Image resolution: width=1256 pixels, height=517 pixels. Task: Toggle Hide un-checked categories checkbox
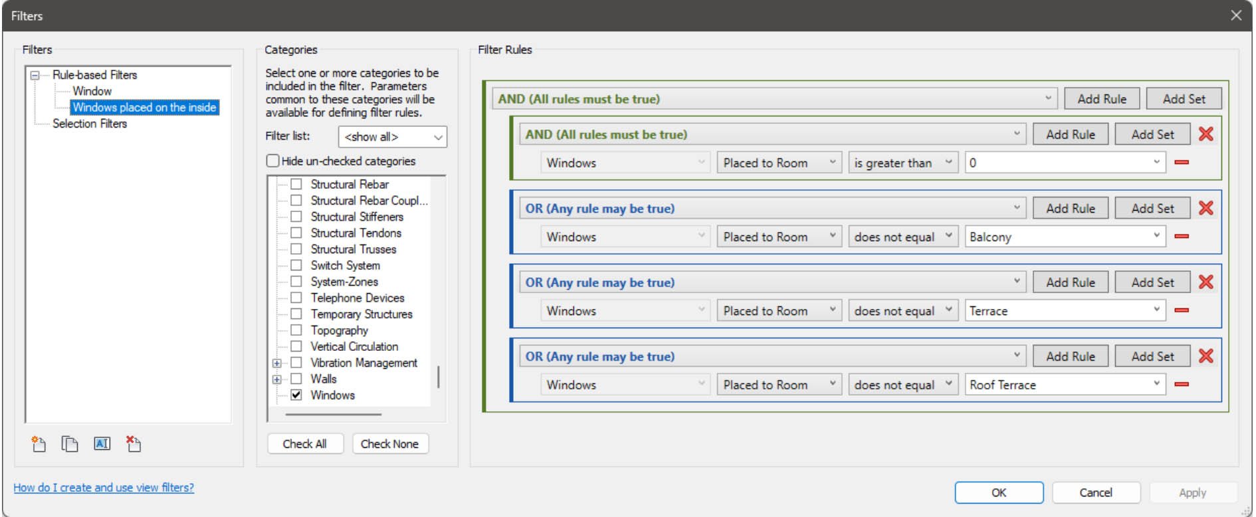pos(273,161)
